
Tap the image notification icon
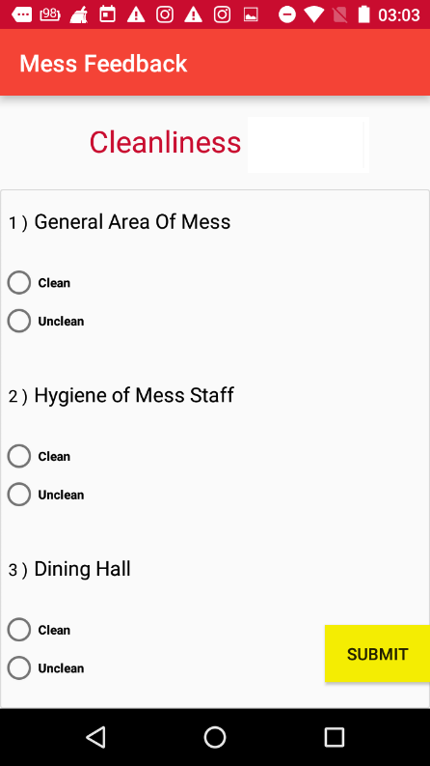251,14
